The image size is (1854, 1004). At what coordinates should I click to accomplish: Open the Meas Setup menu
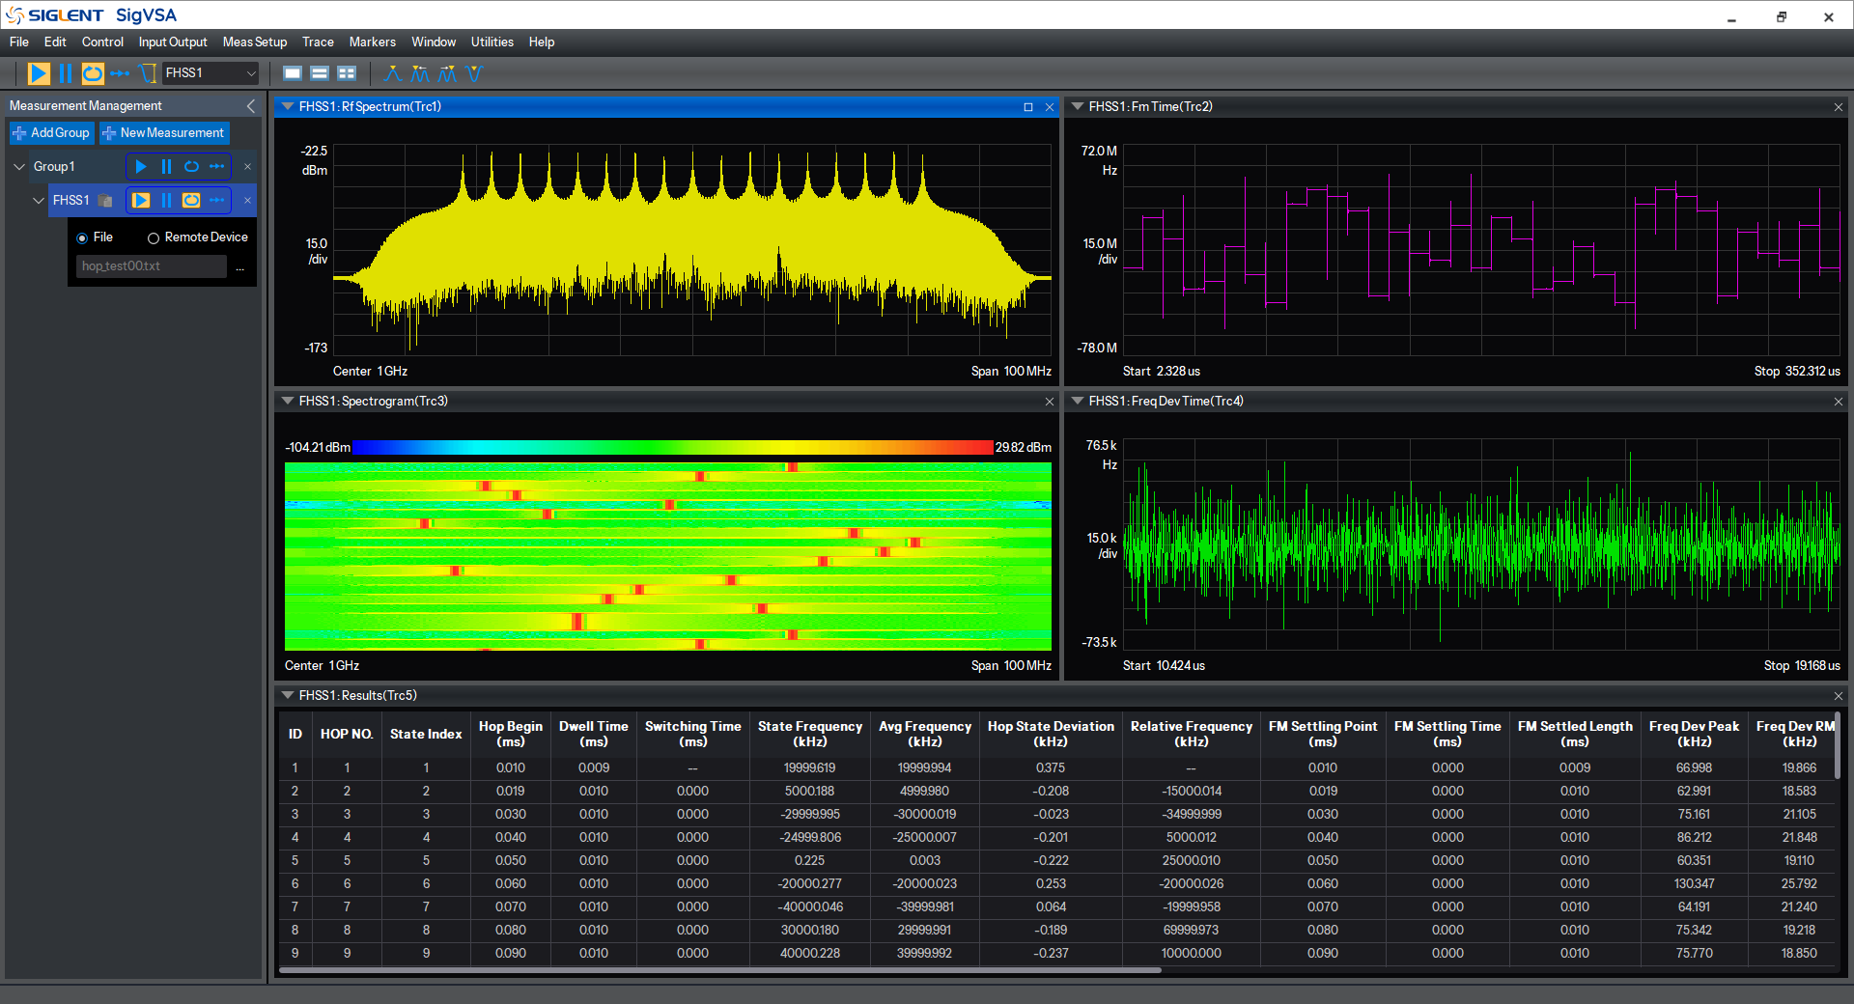pyautogui.click(x=255, y=42)
